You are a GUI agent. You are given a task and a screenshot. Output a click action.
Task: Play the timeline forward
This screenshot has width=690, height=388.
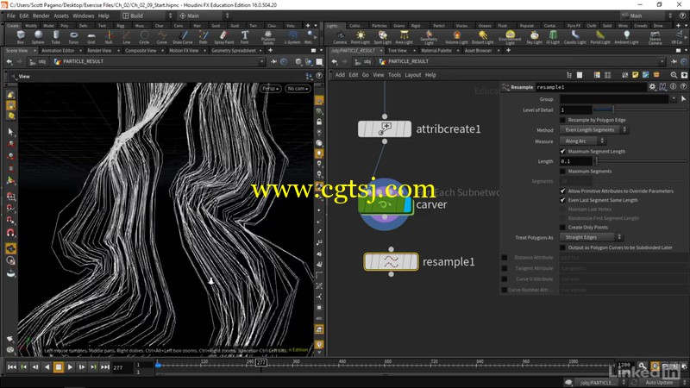pos(70,367)
